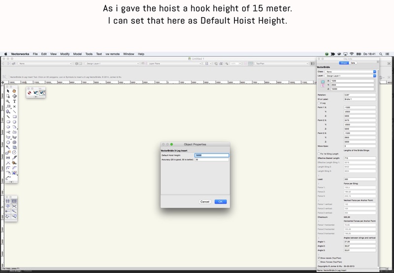
Task: Open the Top/Plan view dropdown
Action: tap(281, 63)
